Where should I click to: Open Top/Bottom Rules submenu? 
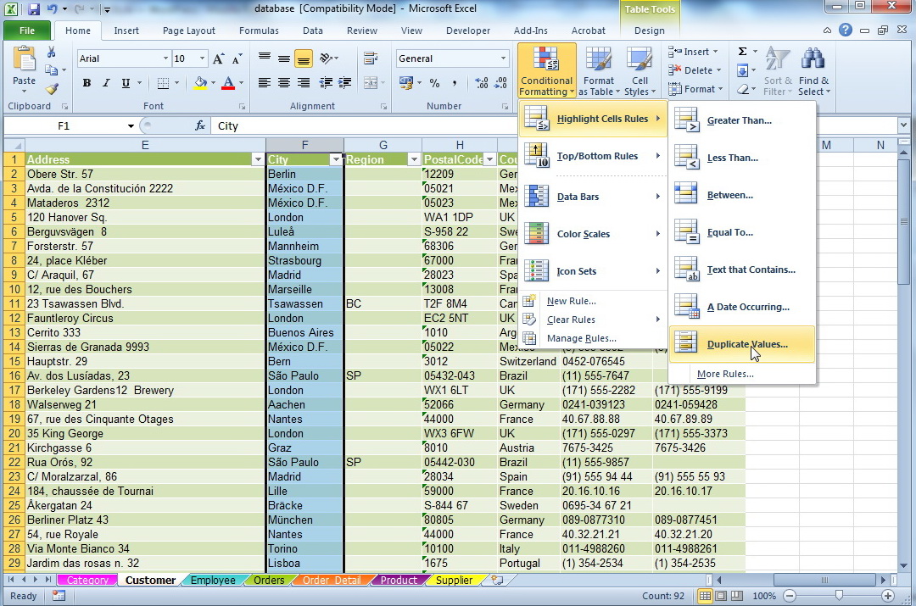(593, 156)
